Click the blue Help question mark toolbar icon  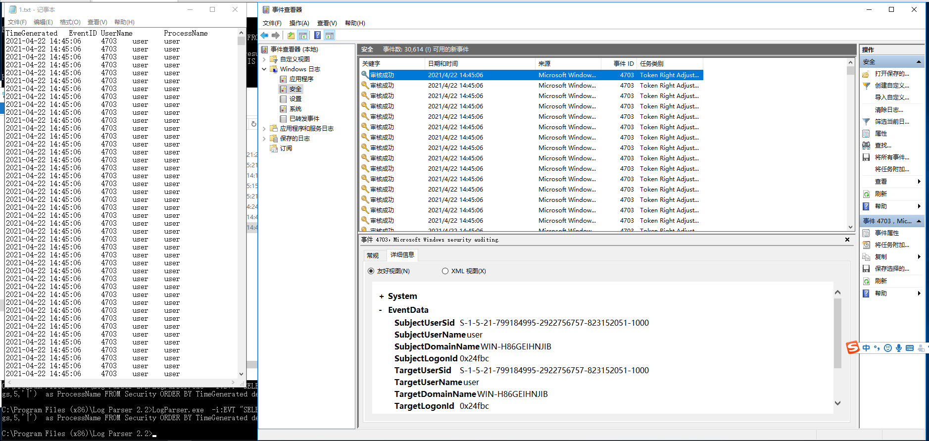point(317,36)
